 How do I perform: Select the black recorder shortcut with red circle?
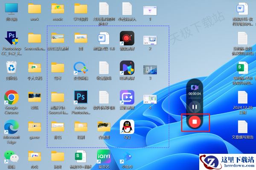(127, 38)
